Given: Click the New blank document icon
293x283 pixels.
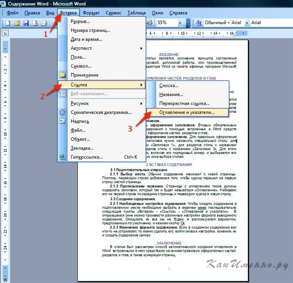Looking at the screenshot, I should [8, 23].
